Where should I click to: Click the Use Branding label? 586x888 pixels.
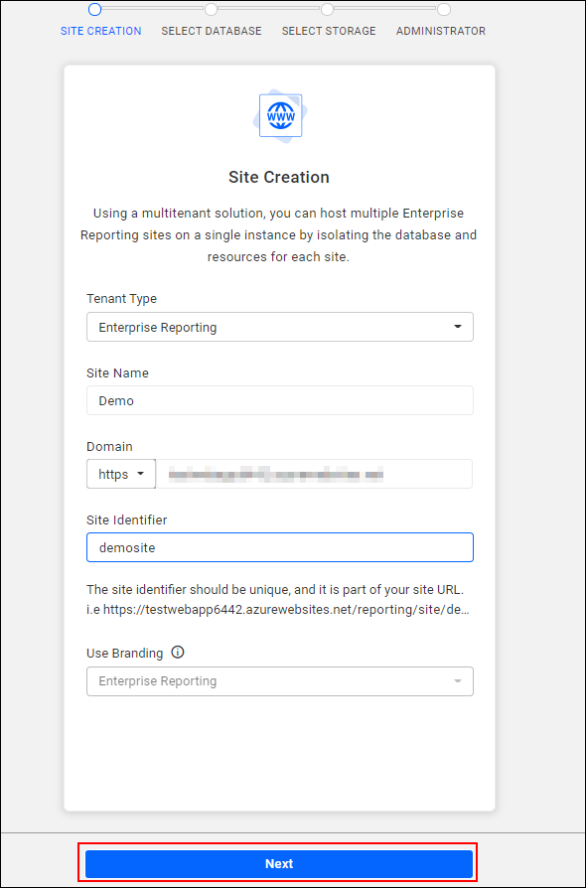124,653
